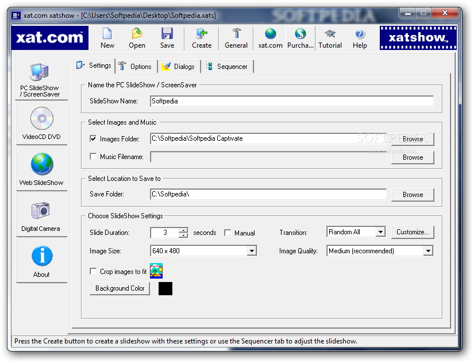This screenshot has width=474, height=363.
Task: Click the xatshow filmstrip logo
Action: 418,38
